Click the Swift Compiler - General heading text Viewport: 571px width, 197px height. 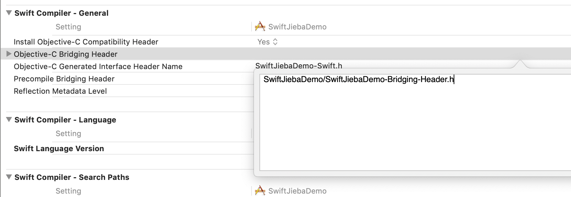[61, 13]
